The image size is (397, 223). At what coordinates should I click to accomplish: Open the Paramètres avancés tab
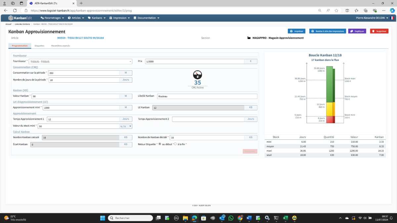[x=61, y=46]
